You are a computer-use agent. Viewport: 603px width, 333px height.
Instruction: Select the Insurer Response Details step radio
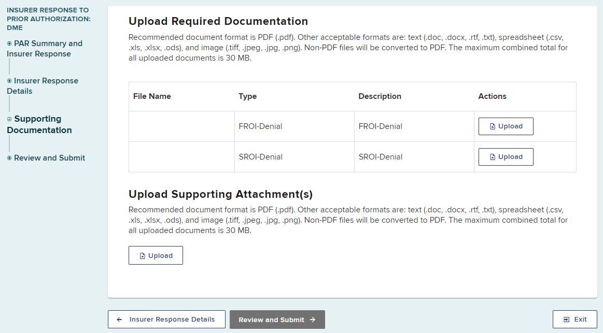click(x=8, y=81)
